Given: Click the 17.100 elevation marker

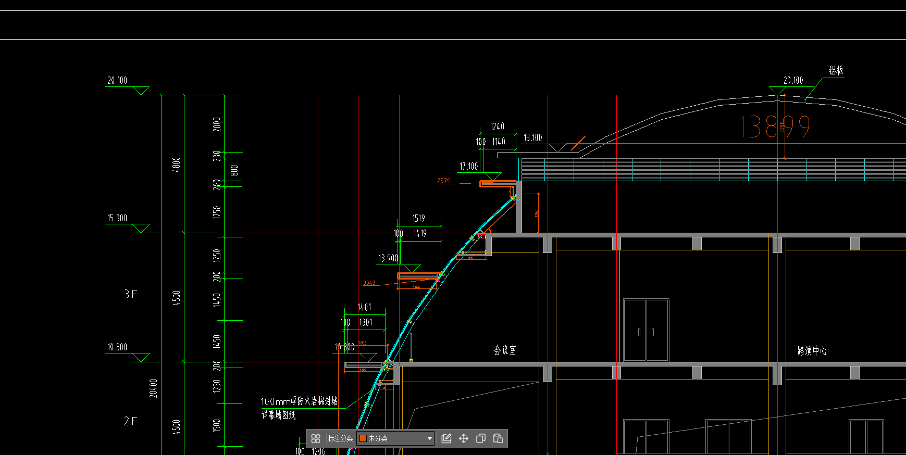Looking at the screenshot, I should click(x=468, y=166).
